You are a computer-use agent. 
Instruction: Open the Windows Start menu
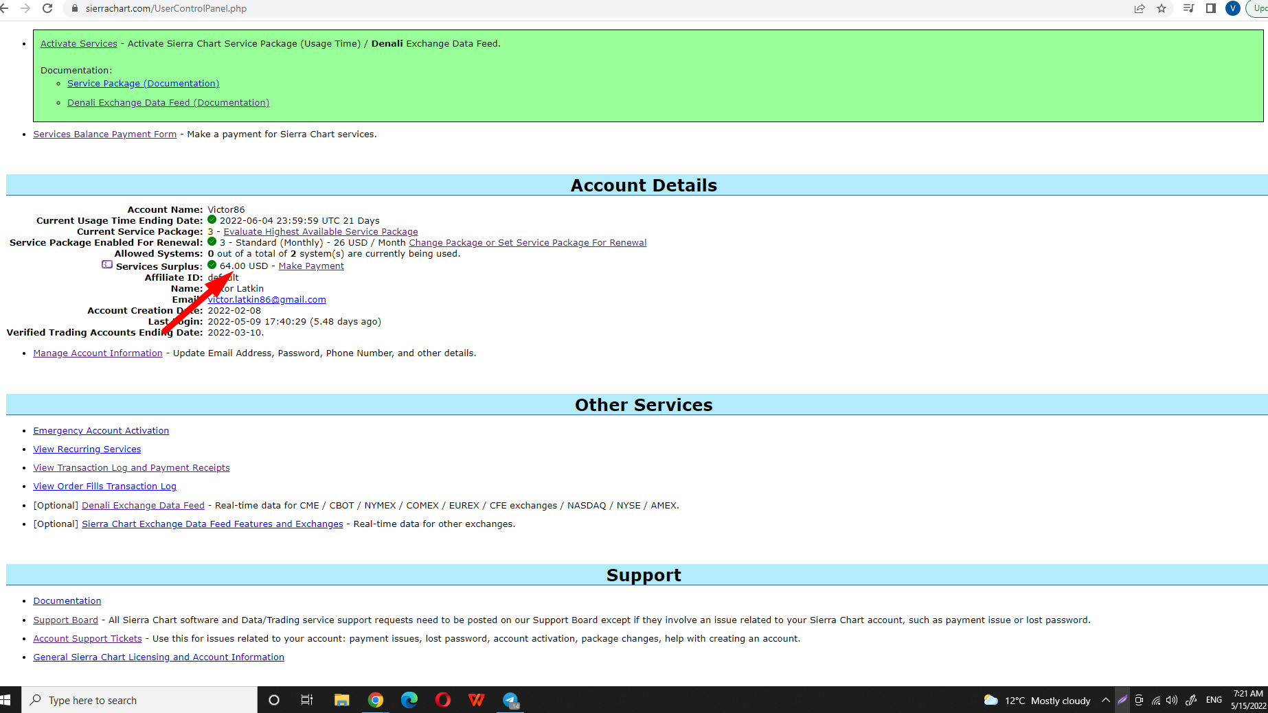6,700
